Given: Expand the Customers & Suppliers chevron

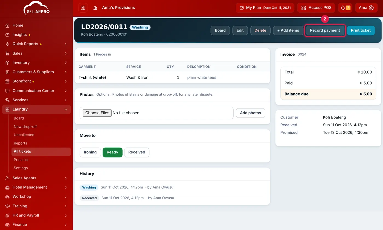Looking at the screenshot, I should click(x=66, y=72).
